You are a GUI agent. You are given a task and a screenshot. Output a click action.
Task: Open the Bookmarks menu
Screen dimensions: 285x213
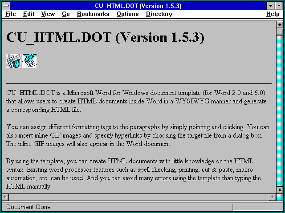[93, 14]
